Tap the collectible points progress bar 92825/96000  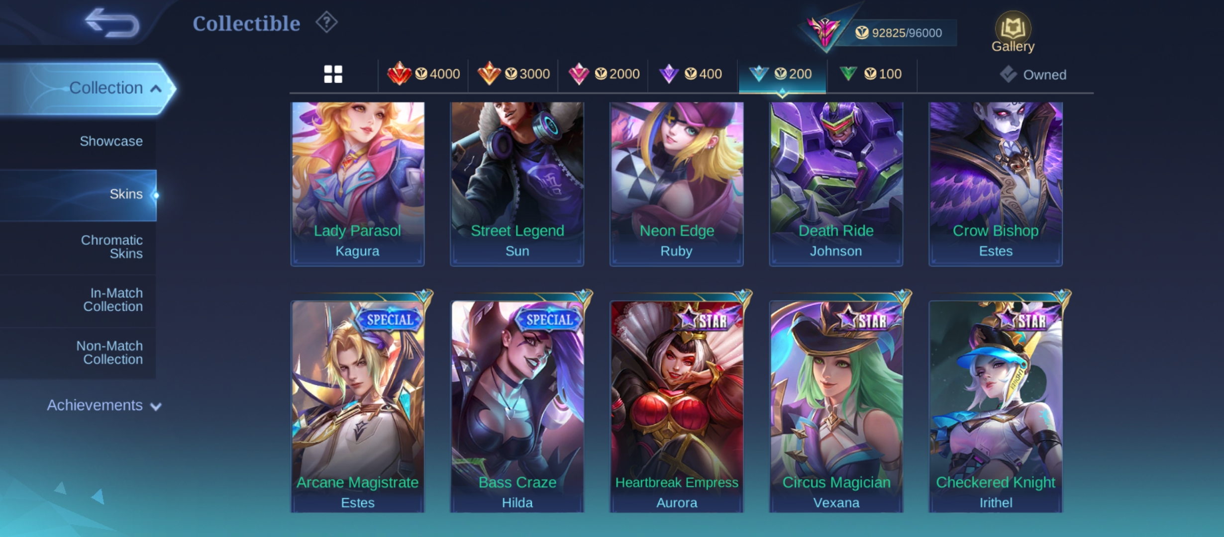click(x=899, y=33)
